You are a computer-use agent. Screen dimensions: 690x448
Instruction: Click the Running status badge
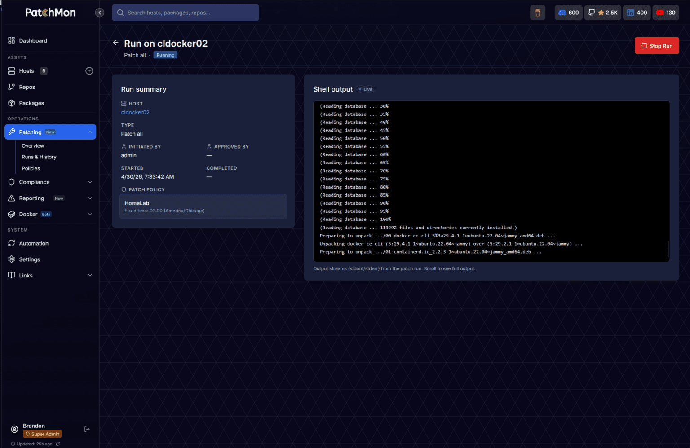pyautogui.click(x=165, y=55)
